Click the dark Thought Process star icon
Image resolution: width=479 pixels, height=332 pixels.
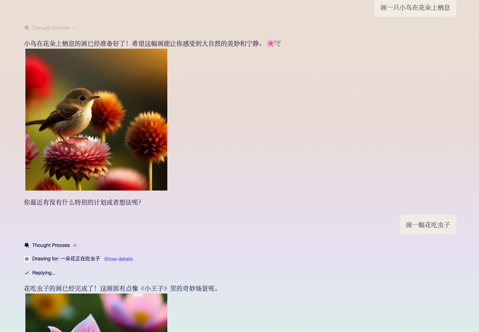[27, 245]
